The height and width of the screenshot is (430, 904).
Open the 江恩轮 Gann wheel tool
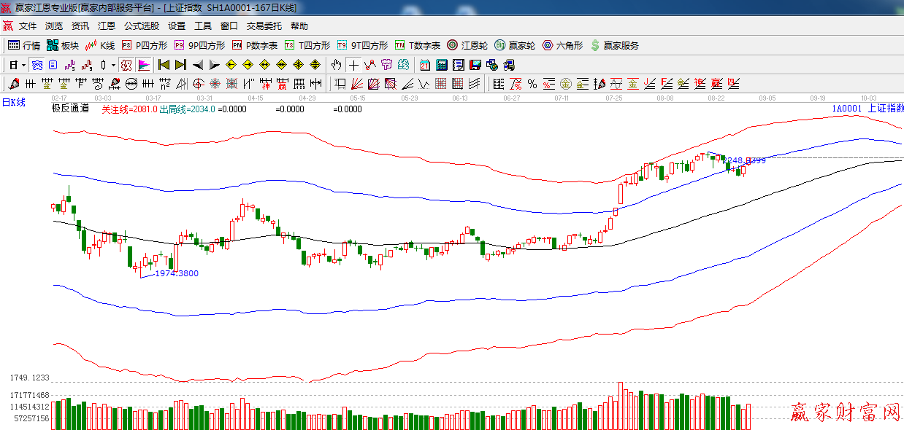(467, 45)
